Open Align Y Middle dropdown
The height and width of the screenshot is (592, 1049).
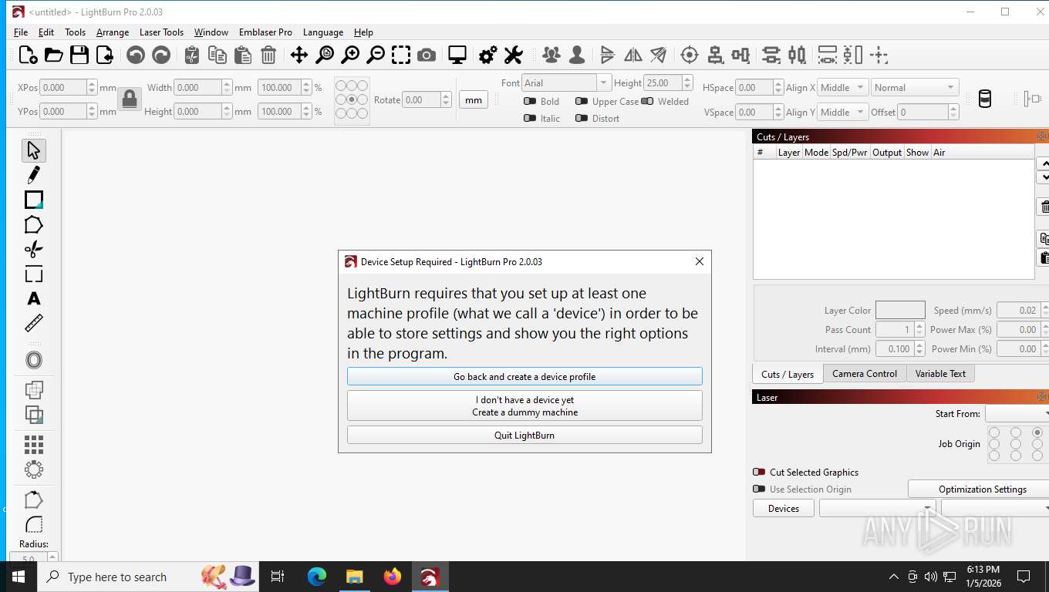[842, 112]
